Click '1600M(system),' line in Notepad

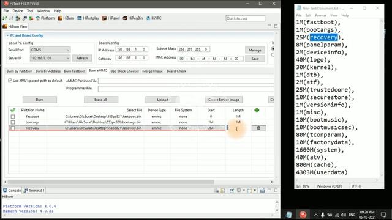320,150
